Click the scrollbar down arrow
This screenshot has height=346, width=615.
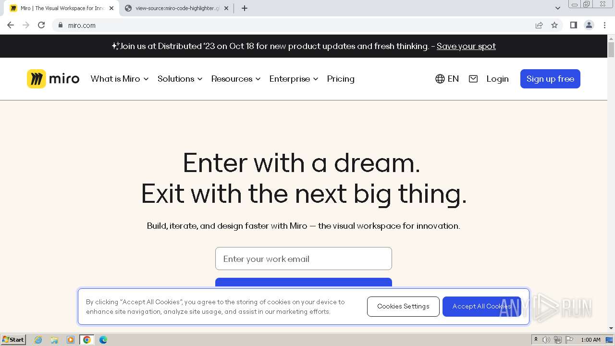coord(611,328)
